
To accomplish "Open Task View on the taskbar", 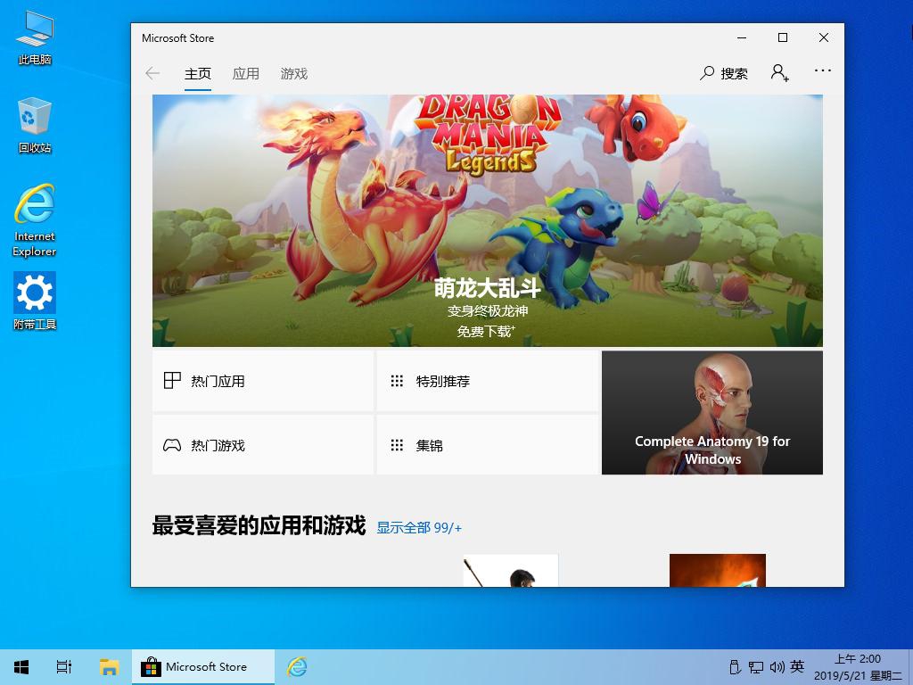I will pos(64,667).
